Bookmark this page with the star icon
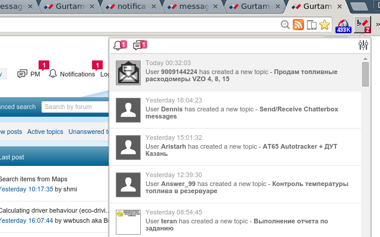Screen dimensions: 380x237 point(324,25)
